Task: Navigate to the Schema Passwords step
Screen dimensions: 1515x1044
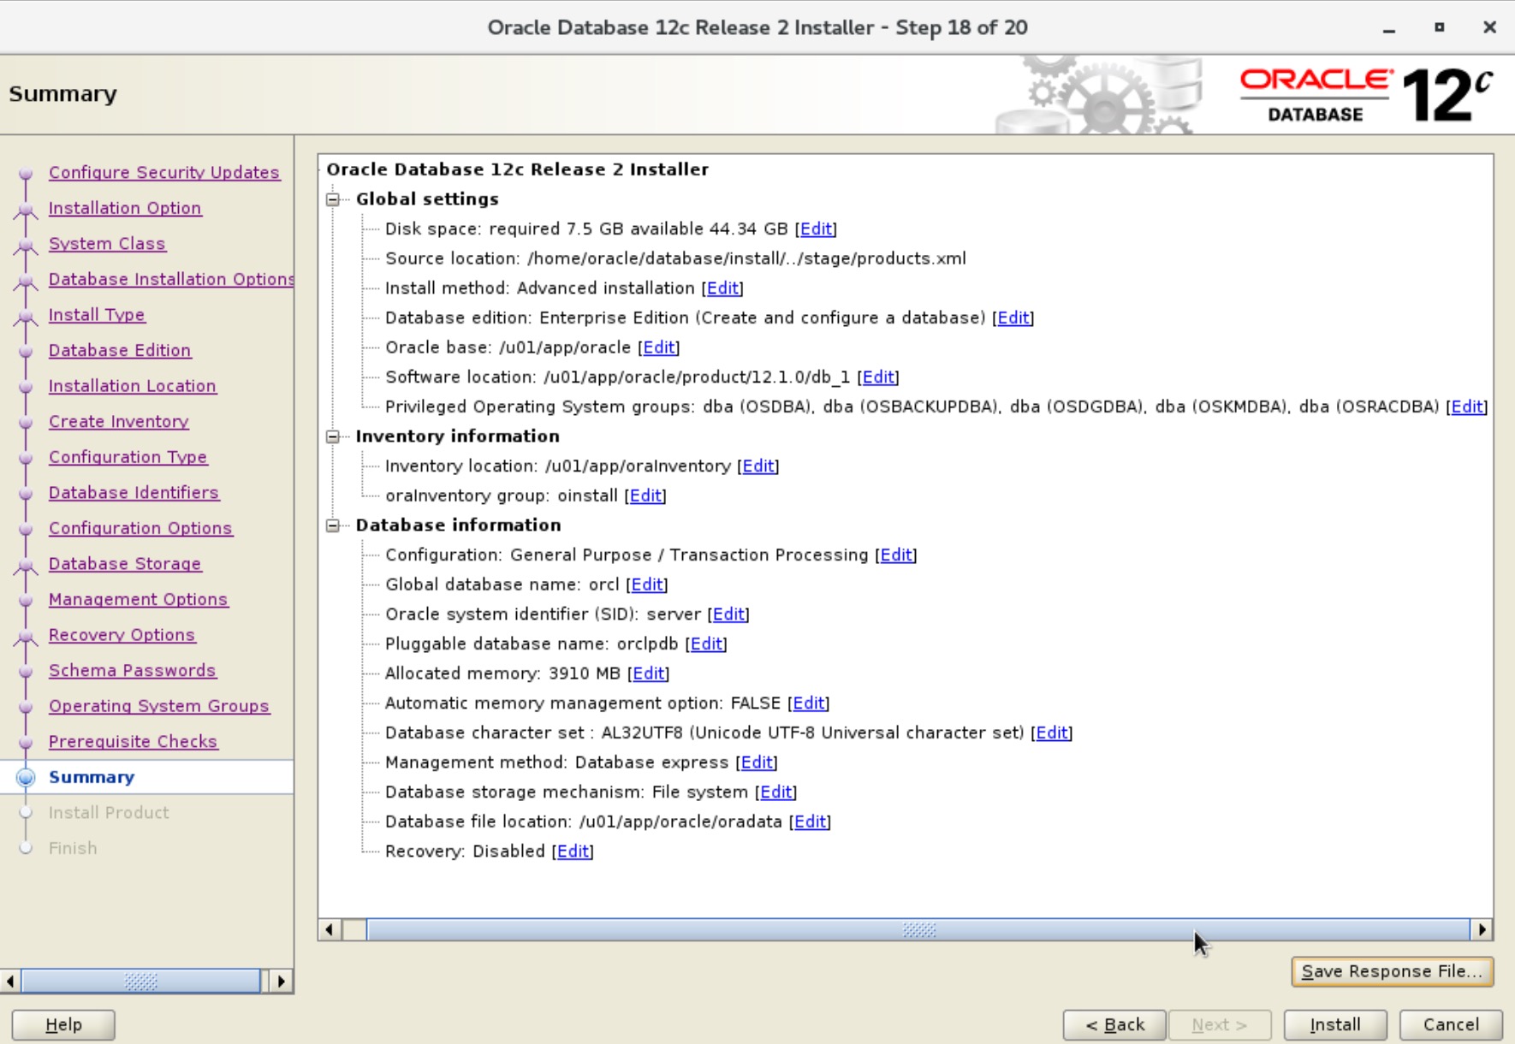Action: pos(133,670)
